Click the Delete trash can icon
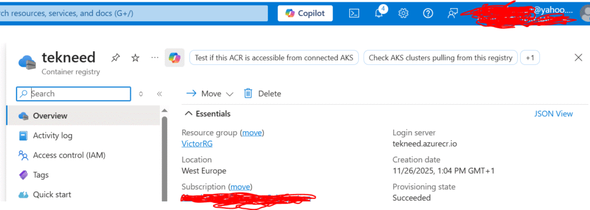 [x=248, y=93]
